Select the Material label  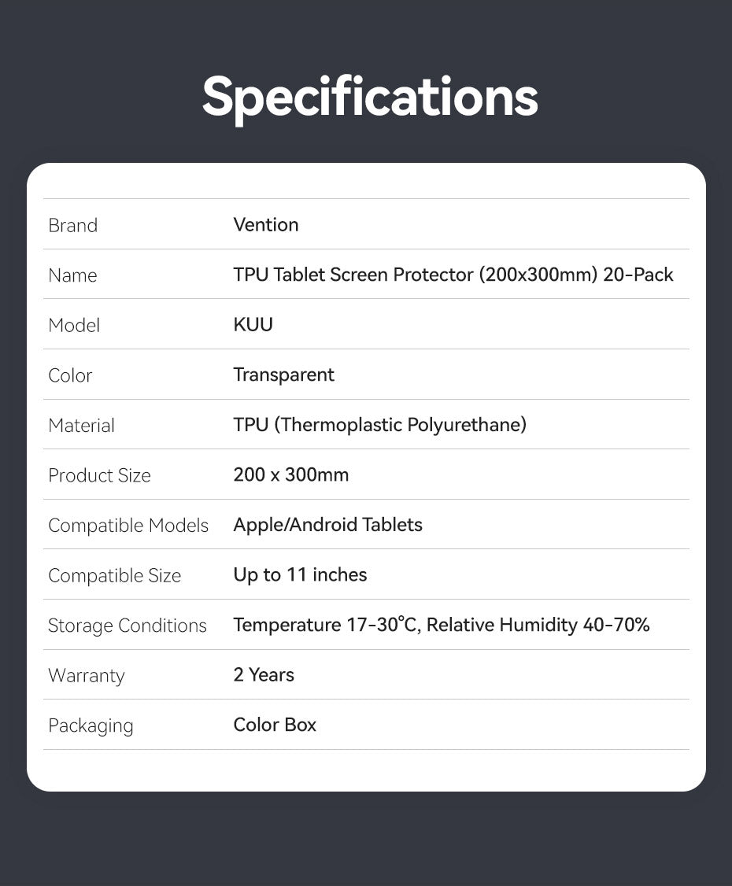click(x=81, y=426)
